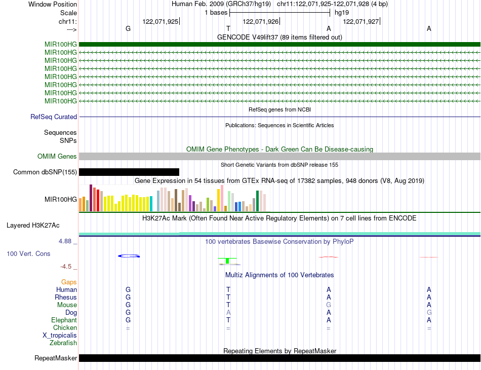Select the Scale track label
The image size is (481, 370).
(68, 13)
